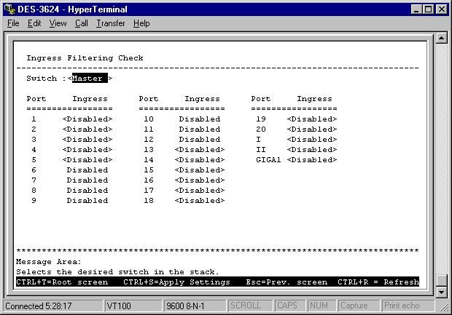Select Ingress value for GIGA1 port
Screen dimensions: 452x315
point(311,159)
